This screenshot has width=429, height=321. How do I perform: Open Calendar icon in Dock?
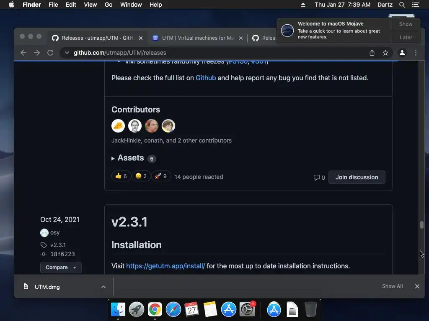coord(191,310)
